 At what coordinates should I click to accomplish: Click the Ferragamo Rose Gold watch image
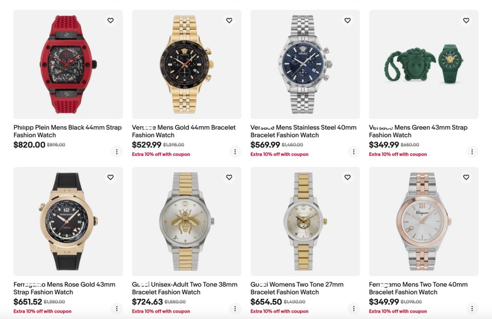(x=68, y=221)
